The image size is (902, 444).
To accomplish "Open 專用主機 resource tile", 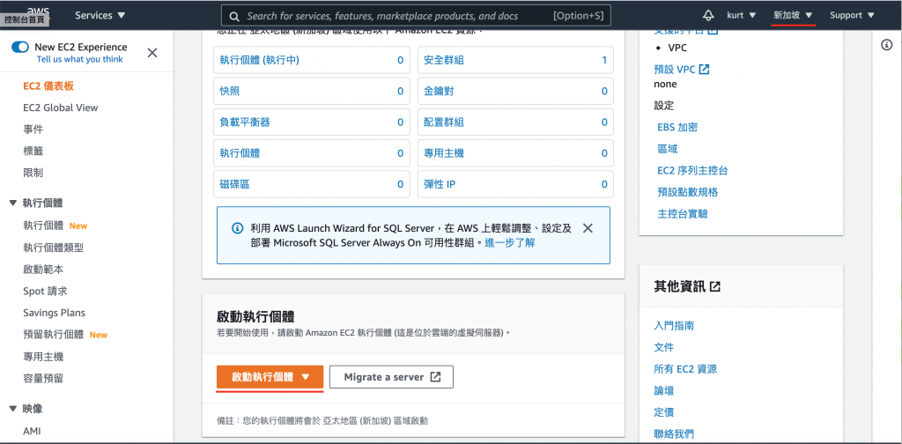I will click(x=515, y=153).
